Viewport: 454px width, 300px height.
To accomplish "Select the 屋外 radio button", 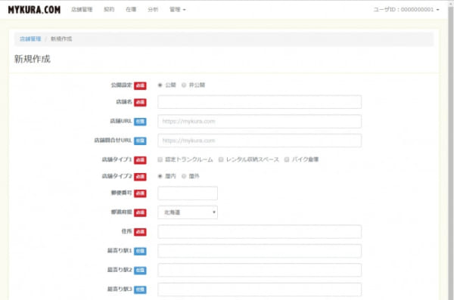I will click(184, 176).
